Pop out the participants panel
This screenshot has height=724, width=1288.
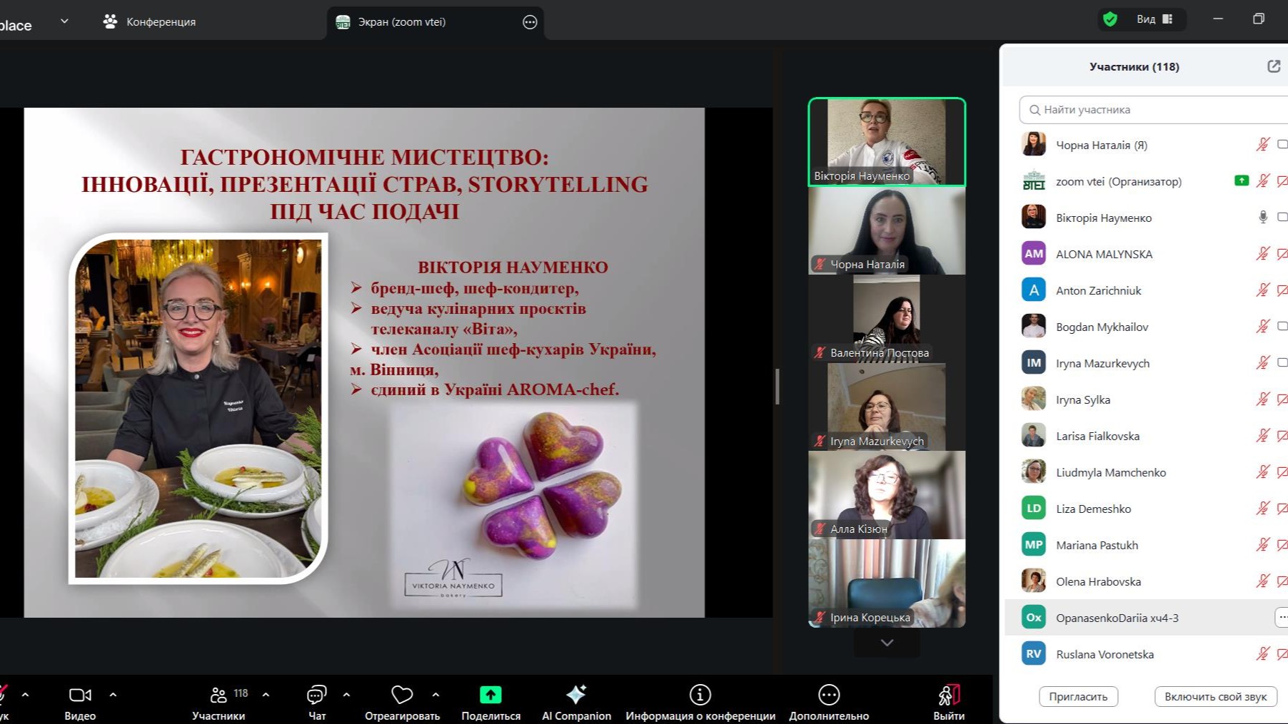pos(1273,66)
